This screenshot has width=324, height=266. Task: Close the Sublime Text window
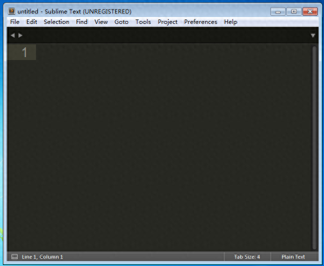coord(310,12)
